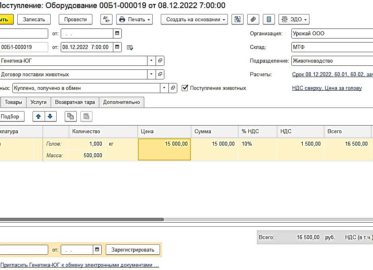Click the % НДС column header

258,132
